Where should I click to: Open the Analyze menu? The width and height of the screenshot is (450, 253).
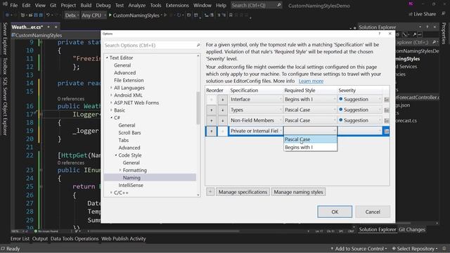[x=136, y=5]
